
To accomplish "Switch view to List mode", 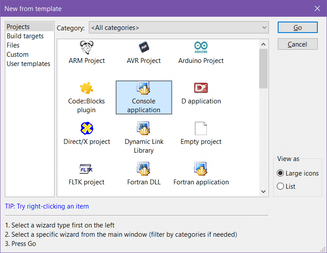I will point(281,187).
